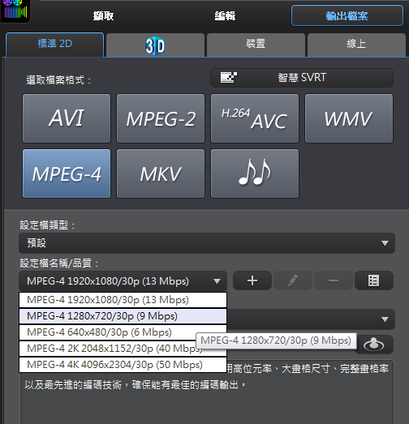Open the 裝置 device tab
This screenshot has width=409, height=424.
256,45
